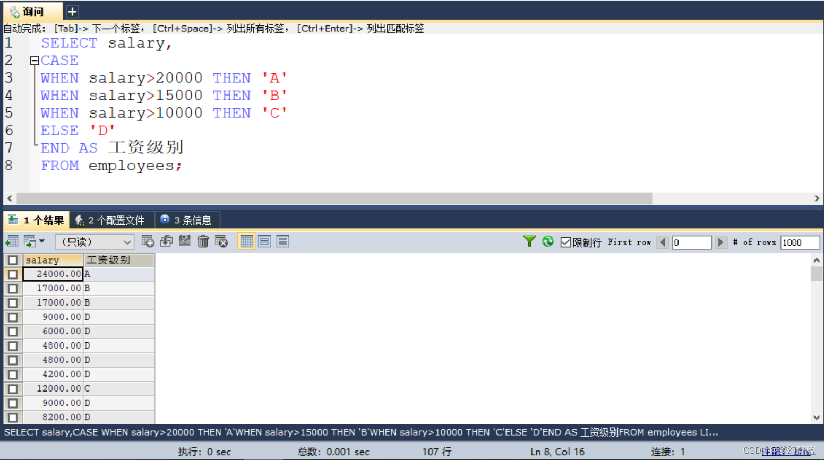The width and height of the screenshot is (824, 460).
Task: Click the 107 行 status bar entry
Action: click(437, 452)
